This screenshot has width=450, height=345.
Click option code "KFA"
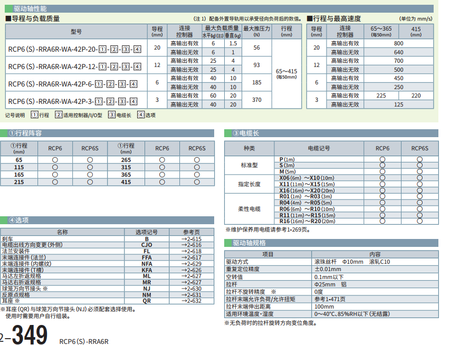(147, 270)
